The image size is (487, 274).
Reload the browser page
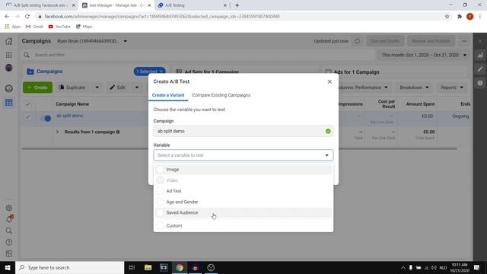click(x=27, y=17)
